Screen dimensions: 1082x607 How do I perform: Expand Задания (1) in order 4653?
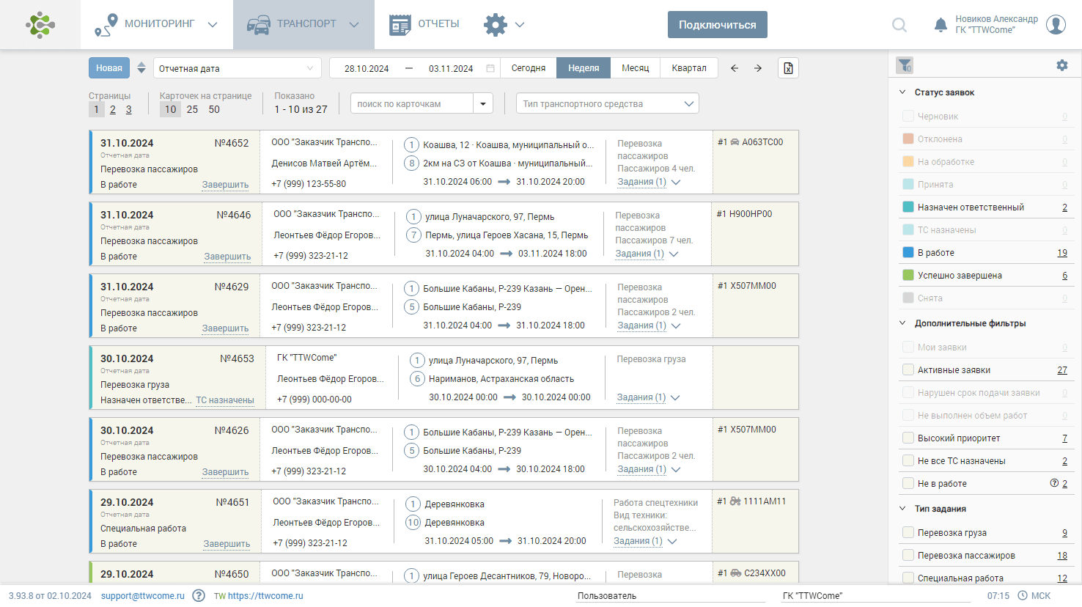click(x=649, y=397)
